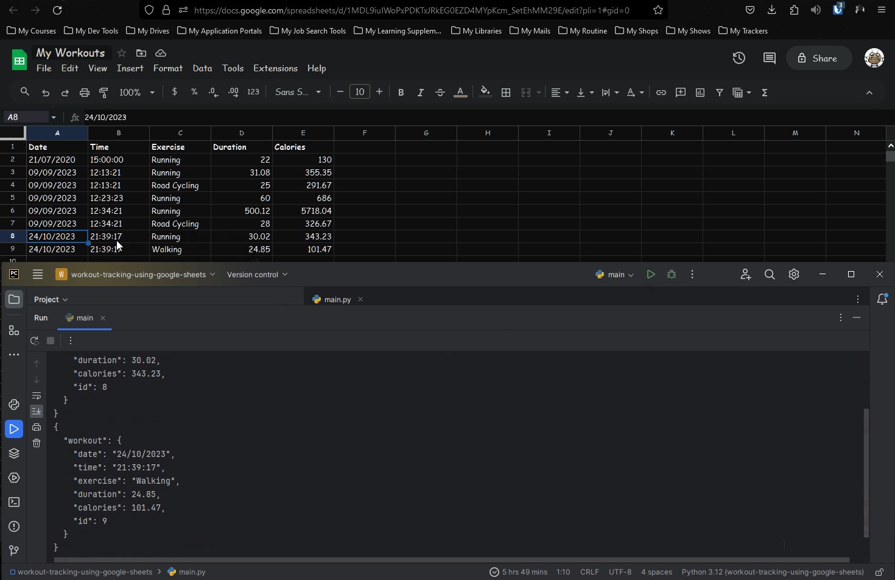Open horizontal align dropdown

[x=560, y=93]
